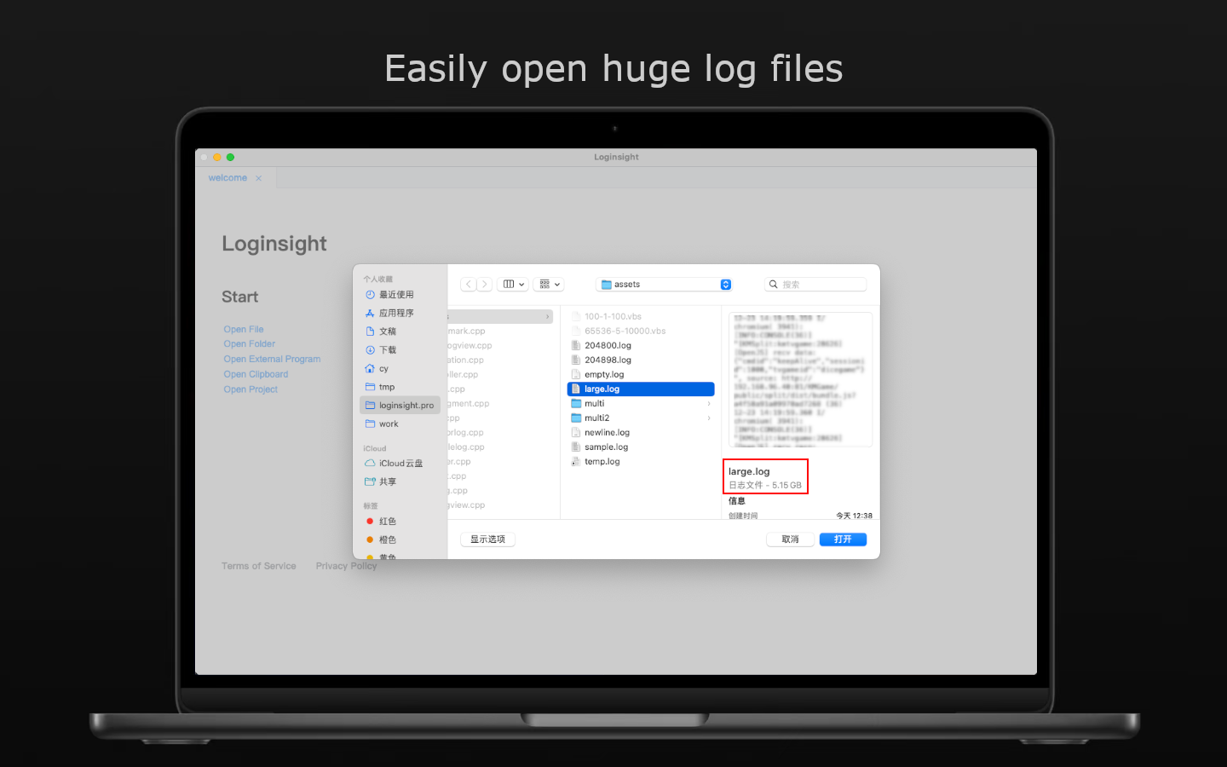The height and width of the screenshot is (767, 1227).
Task: Click the search field in the file dialog
Action: click(x=815, y=285)
